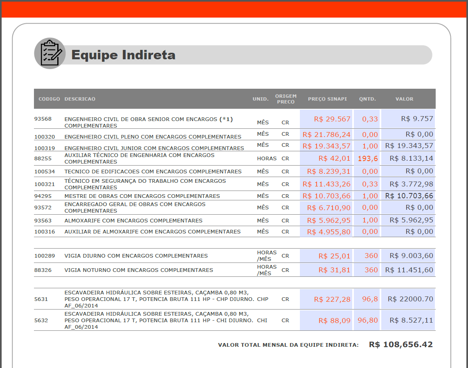Click the CODIGO column header
The width and height of the screenshot is (468, 368).
pos(49,99)
